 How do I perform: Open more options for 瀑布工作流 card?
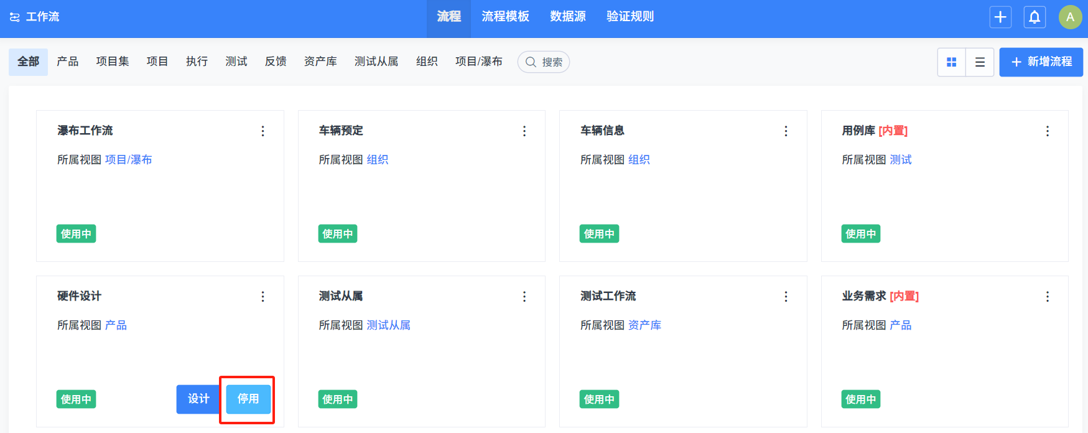click(263, 131)
